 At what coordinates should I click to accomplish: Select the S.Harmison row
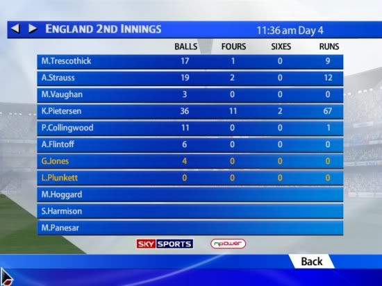pos(190,211)
